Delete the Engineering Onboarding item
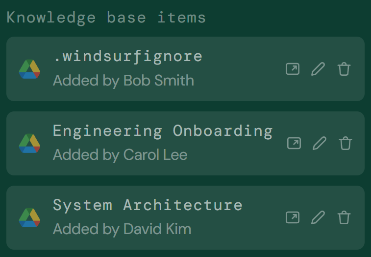This screenshot has width=371, height=257. (346, 143)
